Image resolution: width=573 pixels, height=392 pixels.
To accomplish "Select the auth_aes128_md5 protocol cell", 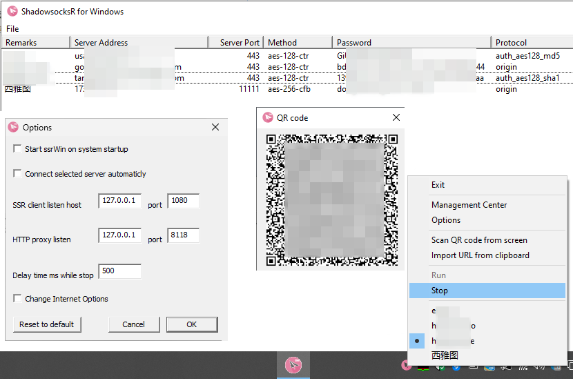I will pos(527,56).
